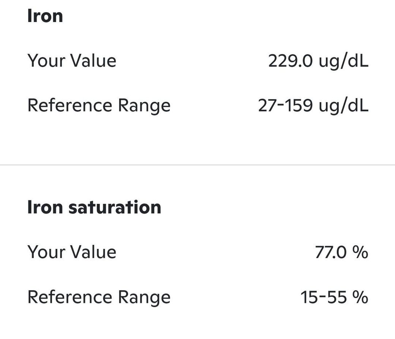Click the divider line between result sections
The height and width of the screenshot is (339, 395).
tap(197, 165)
